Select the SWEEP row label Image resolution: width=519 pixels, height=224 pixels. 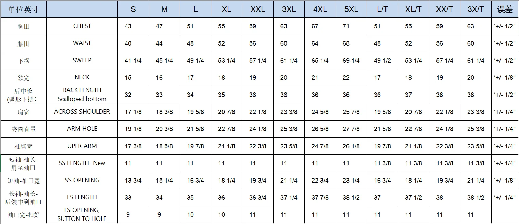(x=82, y=60)
